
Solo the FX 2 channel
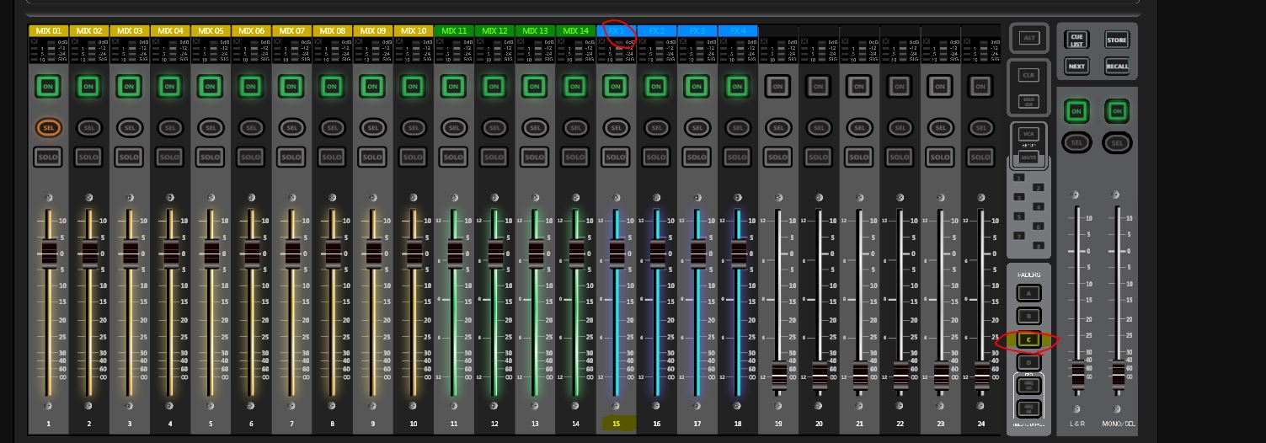pos(656,157)
